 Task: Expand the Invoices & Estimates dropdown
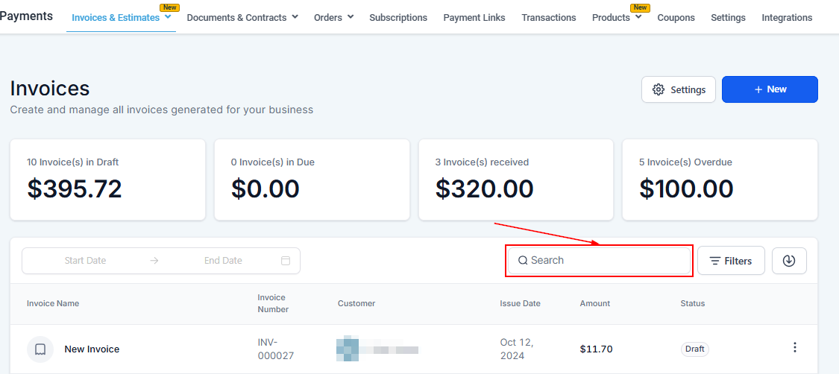pyautogui.click(x=168, y=17)
